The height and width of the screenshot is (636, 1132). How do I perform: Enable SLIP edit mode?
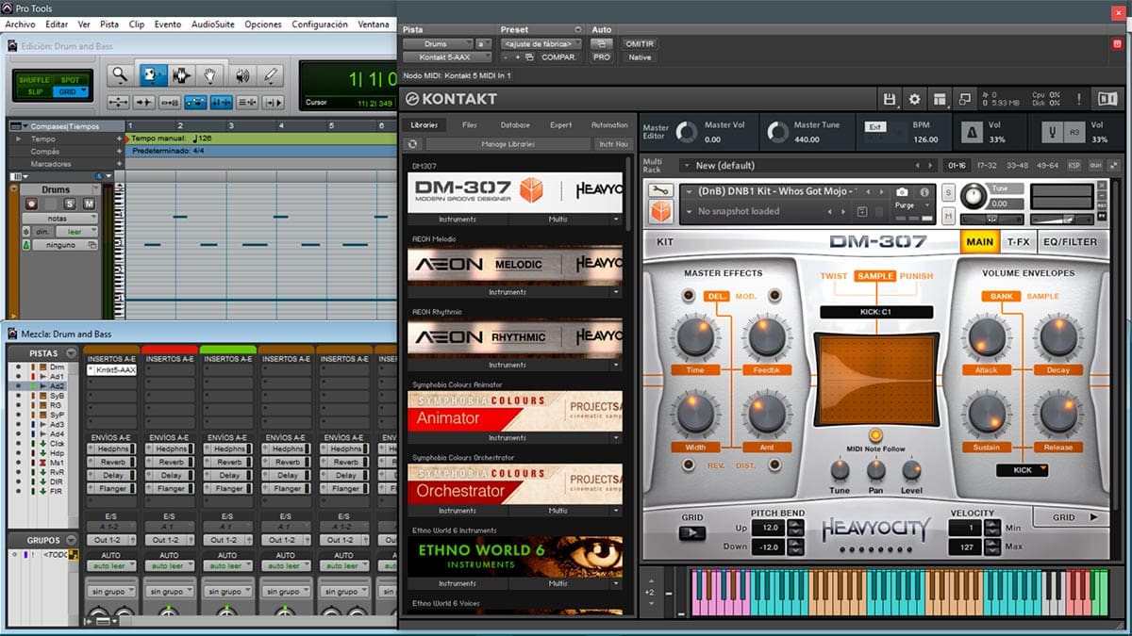(x=35, y=91)
